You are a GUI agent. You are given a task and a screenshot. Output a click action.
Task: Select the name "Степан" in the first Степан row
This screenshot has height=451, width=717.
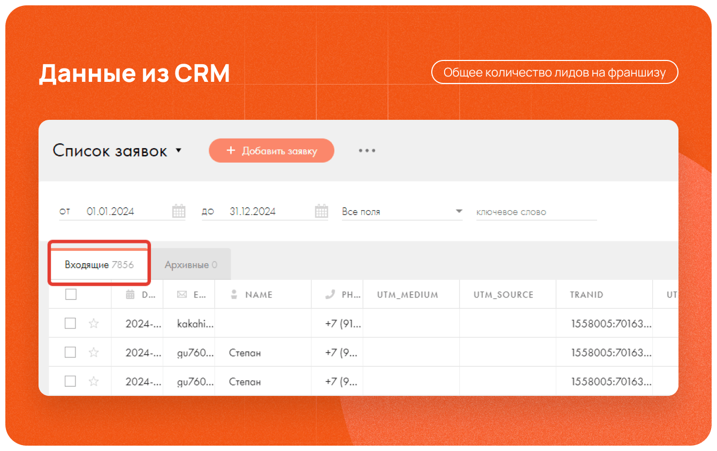tap(245, 353)
